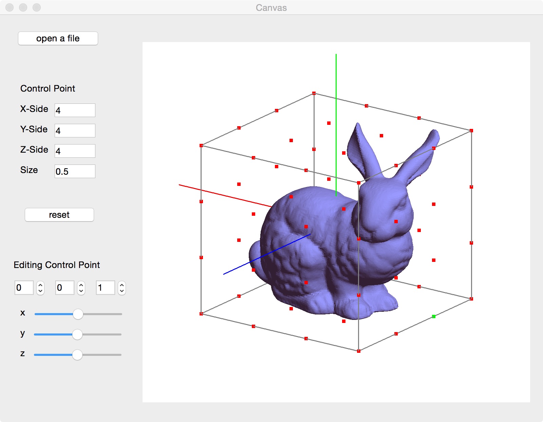Click the third index field showing 1

[106, 288]
